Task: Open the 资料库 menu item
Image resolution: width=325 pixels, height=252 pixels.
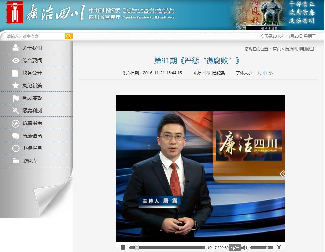Action: point(30,161)
